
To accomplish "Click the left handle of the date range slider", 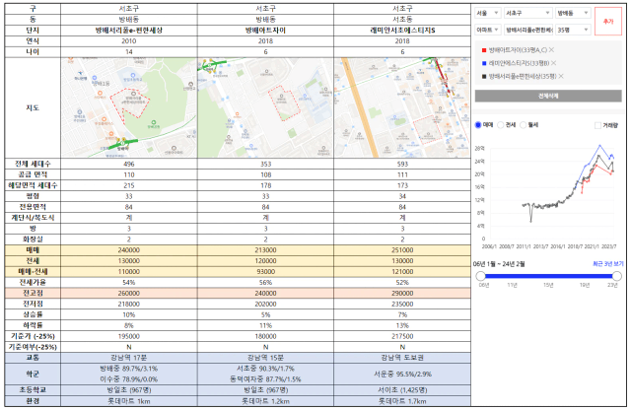I will [480, 276].
